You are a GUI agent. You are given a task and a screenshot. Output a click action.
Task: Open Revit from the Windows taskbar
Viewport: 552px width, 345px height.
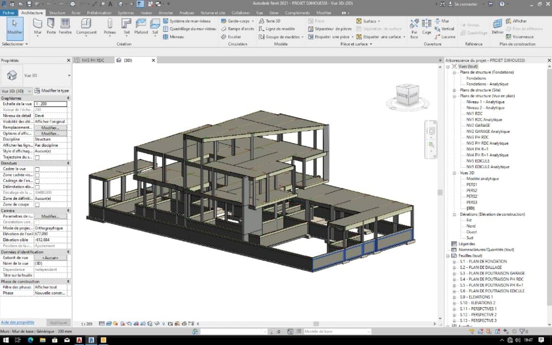pos(91,340)
